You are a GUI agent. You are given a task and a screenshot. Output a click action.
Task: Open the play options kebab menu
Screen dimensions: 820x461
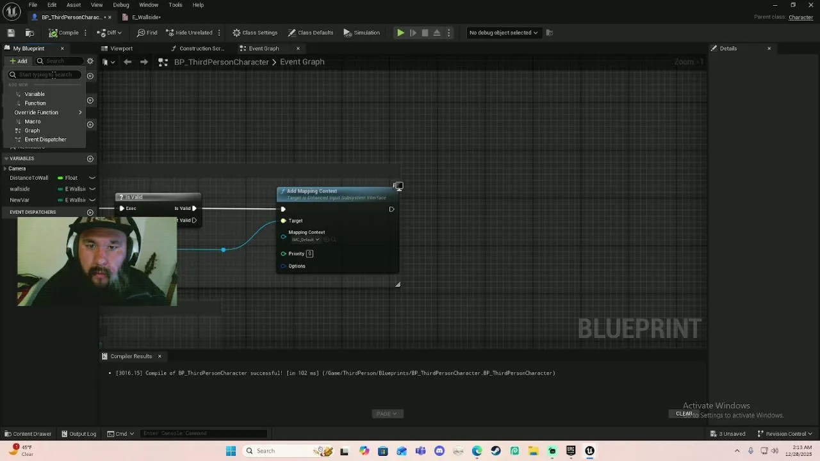[x=448, y=33]
